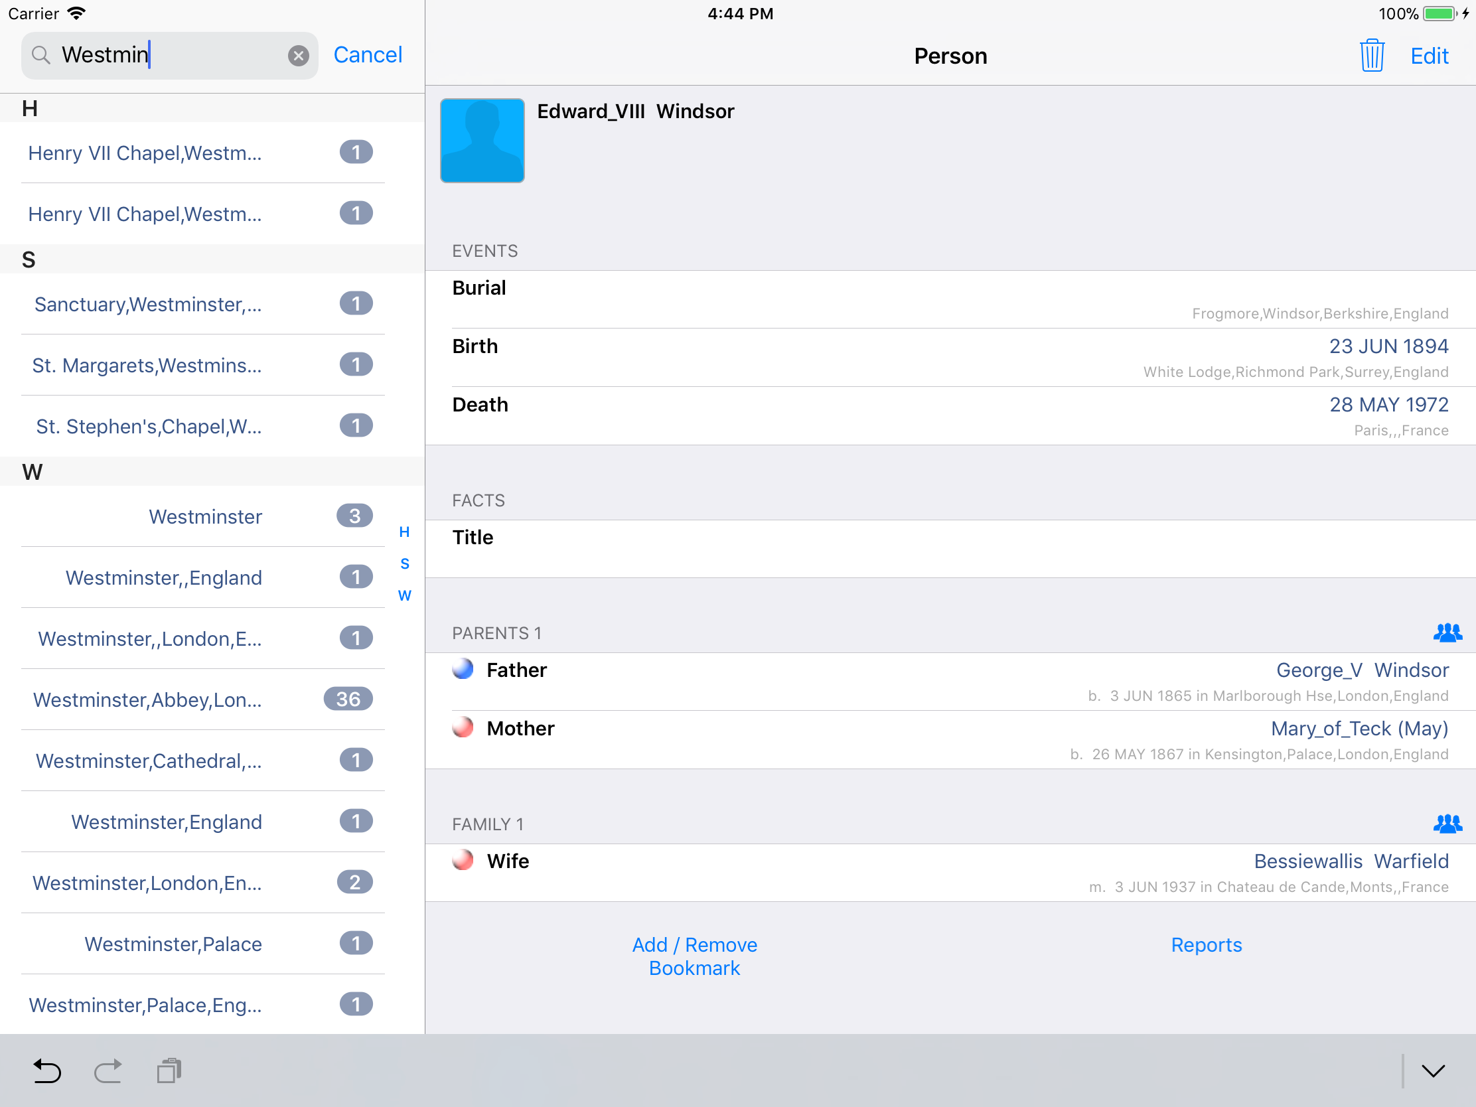Cancel the place search
Image resolution: width=1476 pixels, height=1107 pixels.
pos(368,54)
